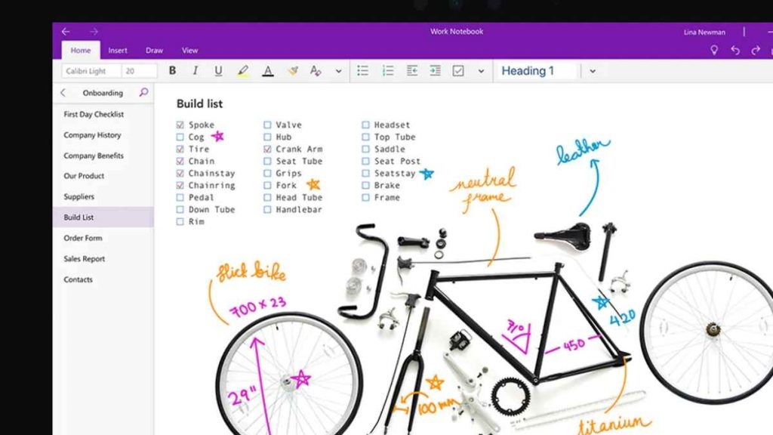The width and height of the screenshot is (773, 435).
Task: Apply the yellow text highlighter
Action: [x=243, y=71]
